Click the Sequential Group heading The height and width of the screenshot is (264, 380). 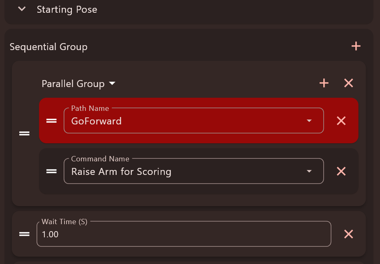click(48, 47)
